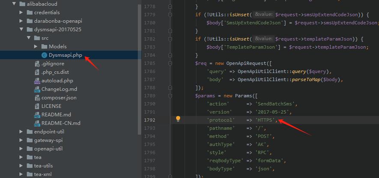This screenshot has height=178, width=379.
Task: Click Params class name on line 1789
Action: [x=243, y=96]
